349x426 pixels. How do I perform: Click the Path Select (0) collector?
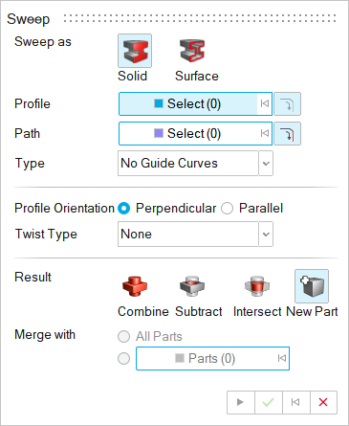pos(195,134)
